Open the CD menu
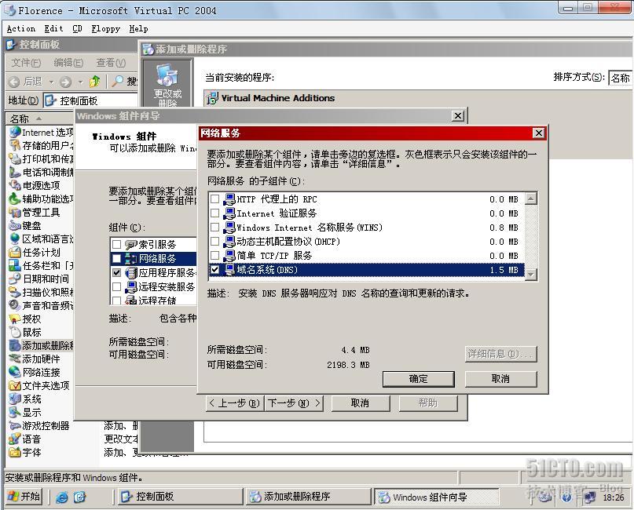Image resolution: width=634 pixels, height=510 pixels. [x=77, y=29]
